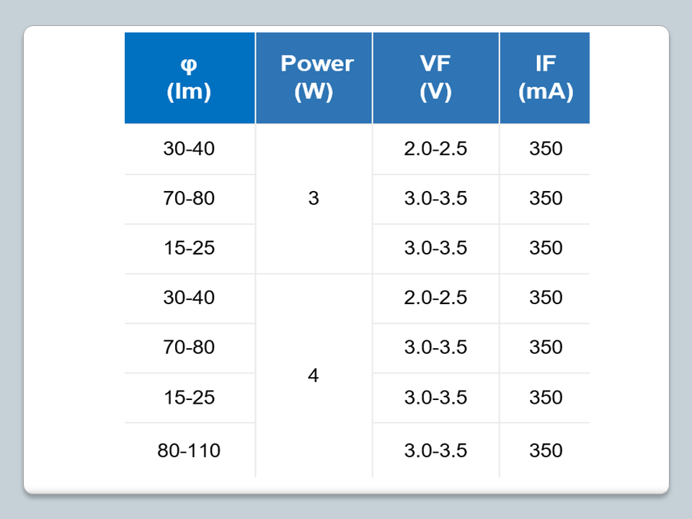The height and width of the screenshot is (519, 692).
Task: Select the Power value 4 cell
Action: click(x=314, y=376)
